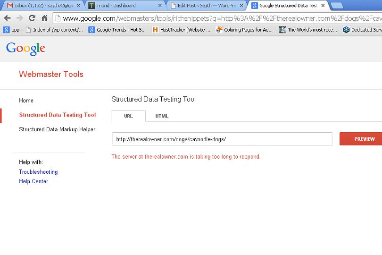Screen dimensions: 382x255
Task: Click the 'Help with:' label
Action: coord(31,162)
